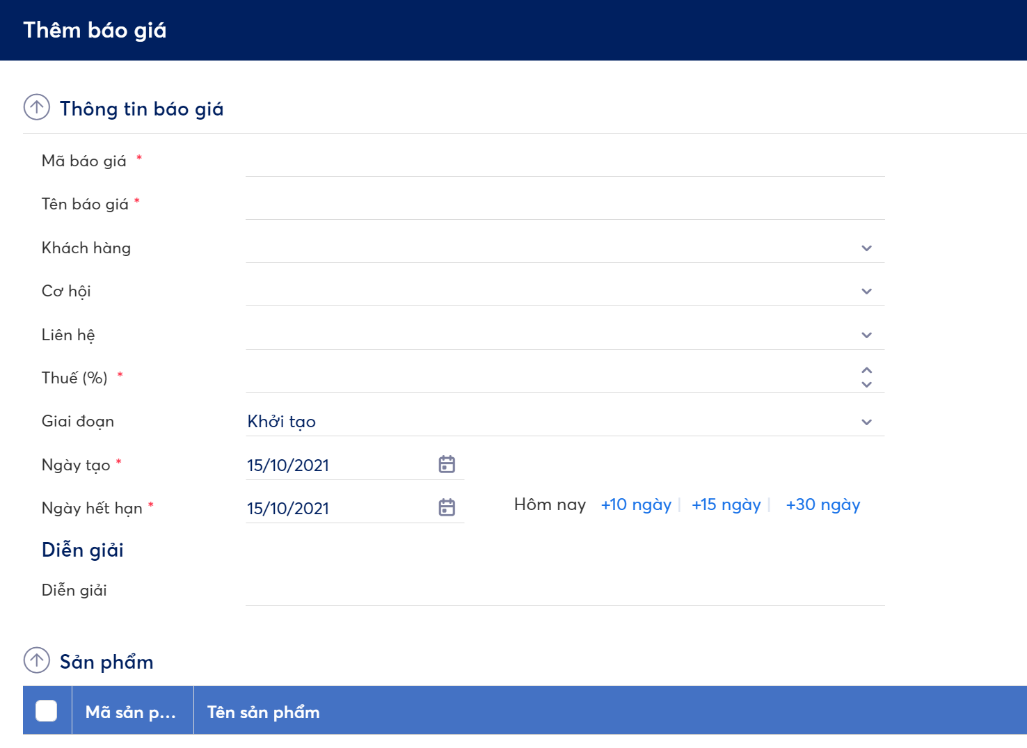Set expiry to Hôm nay

coord(550,504)
